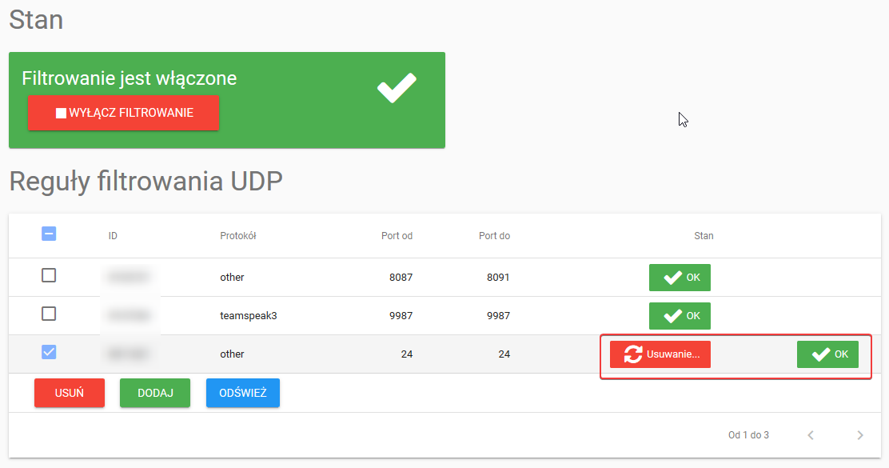This screenshot has height=468, width=889.
Task: Click the OK status badge for teamspeak3 rule
Action: coord(680,316)
